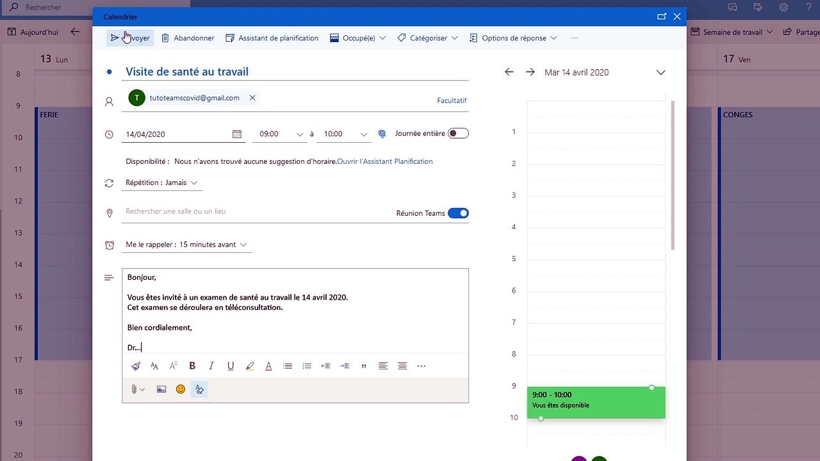Screen dimensions: 820x461
Task: Remove attendee tutoteamscovid@gmail.com
Action: tap(252, 98)
